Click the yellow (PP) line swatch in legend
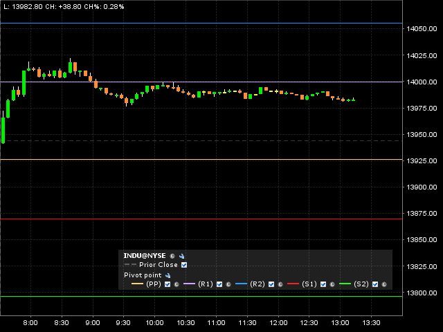 click(137, 284)
